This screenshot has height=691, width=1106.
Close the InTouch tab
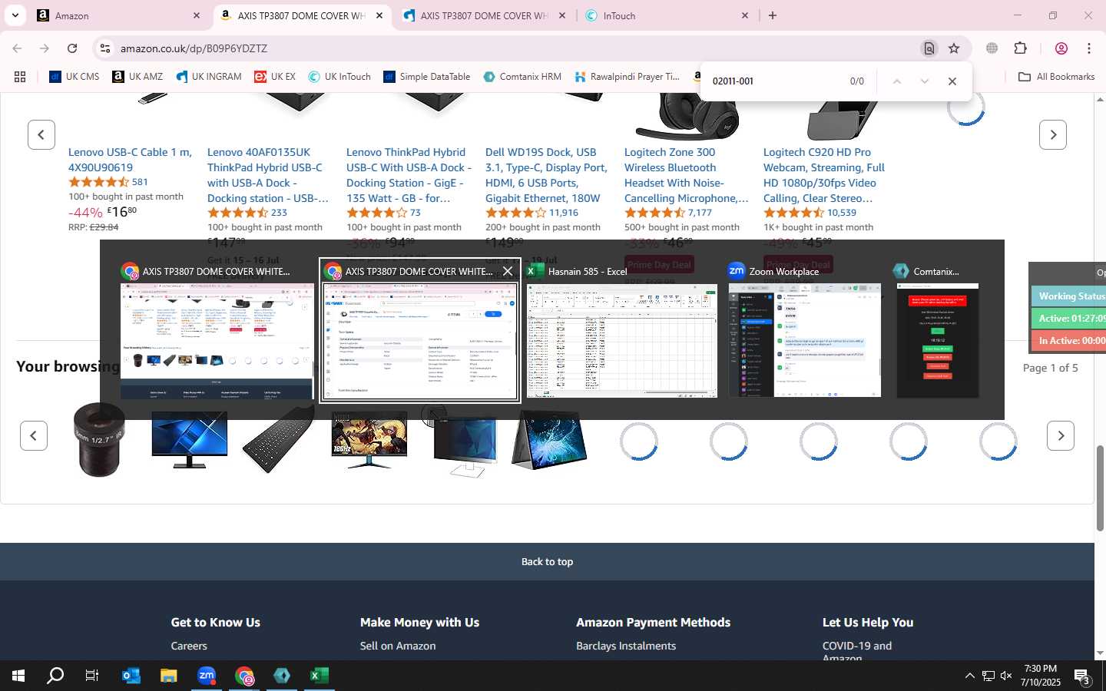[745, 15]
